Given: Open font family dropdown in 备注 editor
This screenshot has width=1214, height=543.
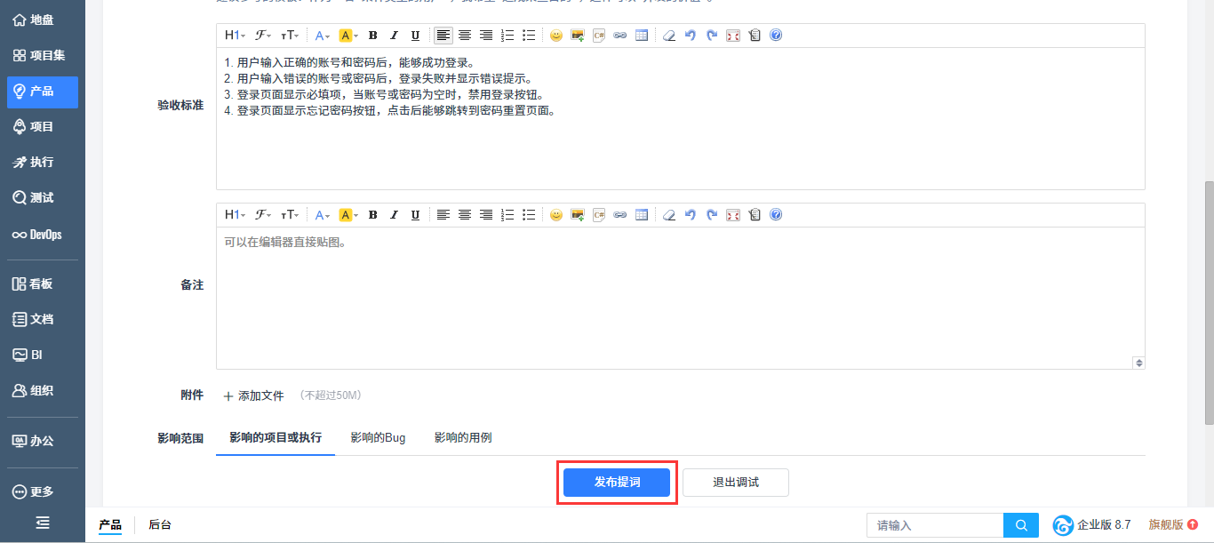Looking at the screenshot, I should click(263, 215).
